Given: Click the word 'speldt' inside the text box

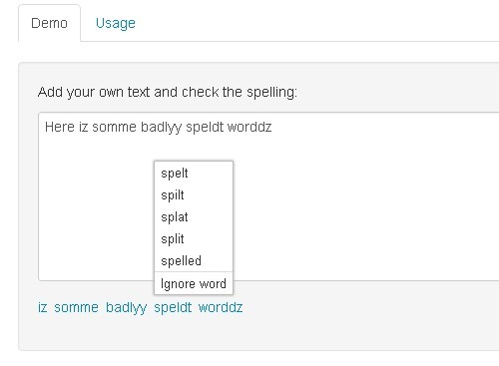Looking at the screenshot, I should pos(205,128).
